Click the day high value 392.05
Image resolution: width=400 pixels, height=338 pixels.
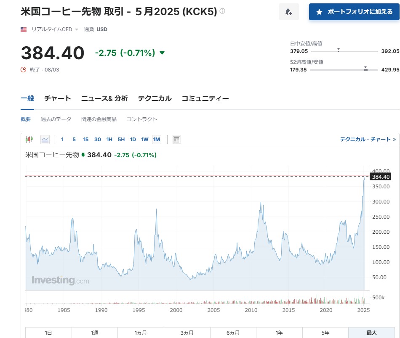(x=390, y=51)
